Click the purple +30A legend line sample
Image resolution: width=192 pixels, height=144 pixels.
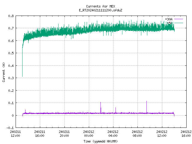point(178,19)
